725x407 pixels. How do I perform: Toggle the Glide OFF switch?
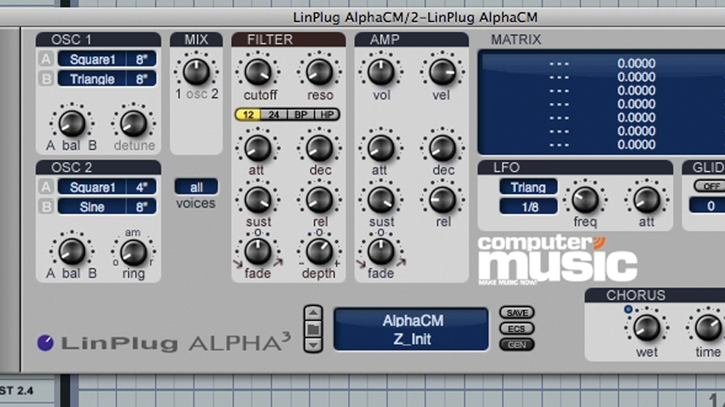pyautogui.click(x=710, y=186)
